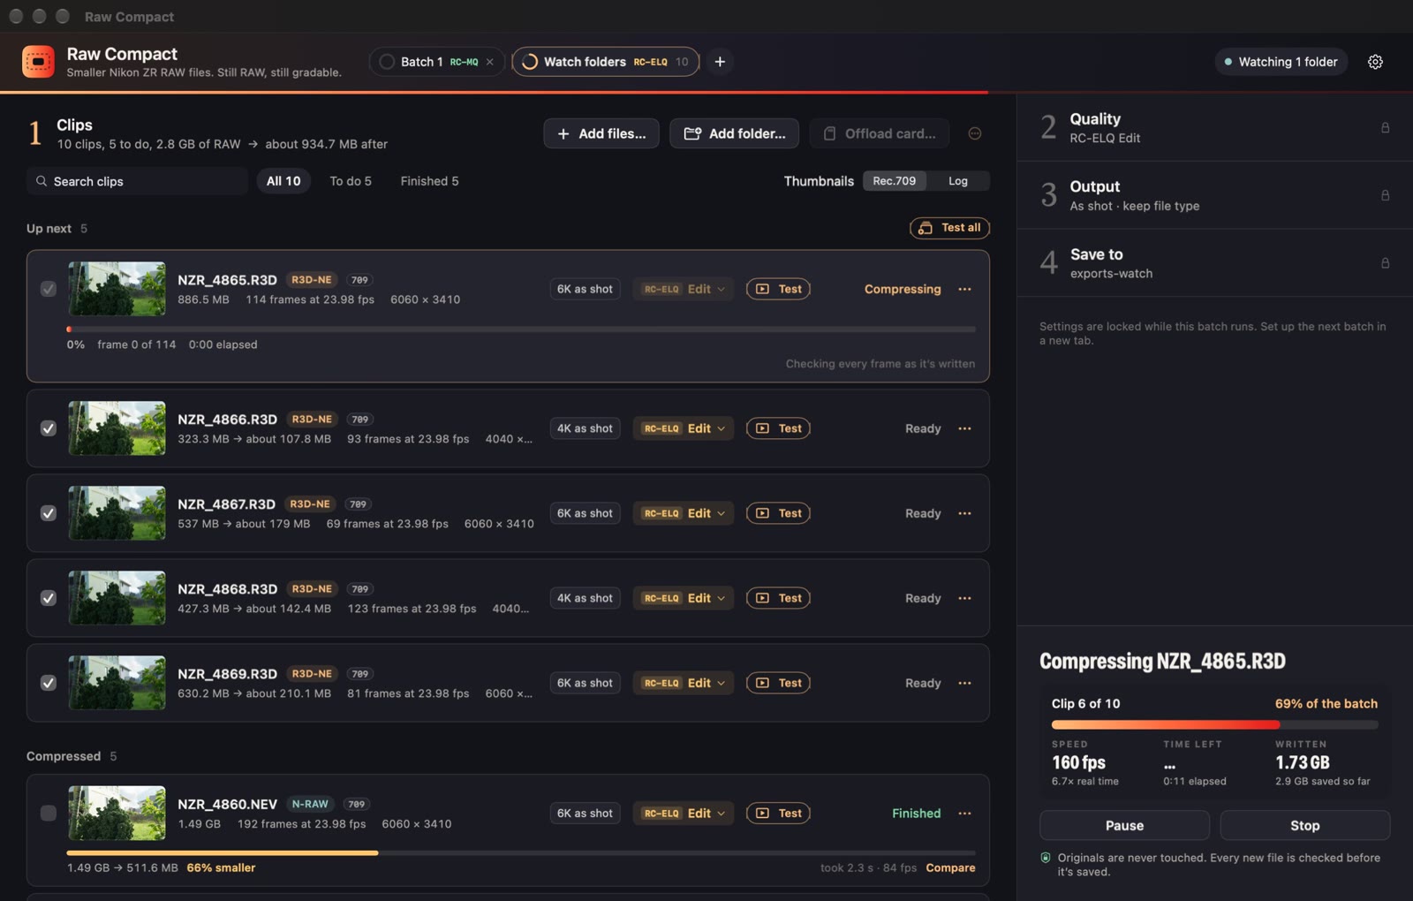Open more options for NZR_4860.NEV
Screen dimensions: 1413x901
964,814
